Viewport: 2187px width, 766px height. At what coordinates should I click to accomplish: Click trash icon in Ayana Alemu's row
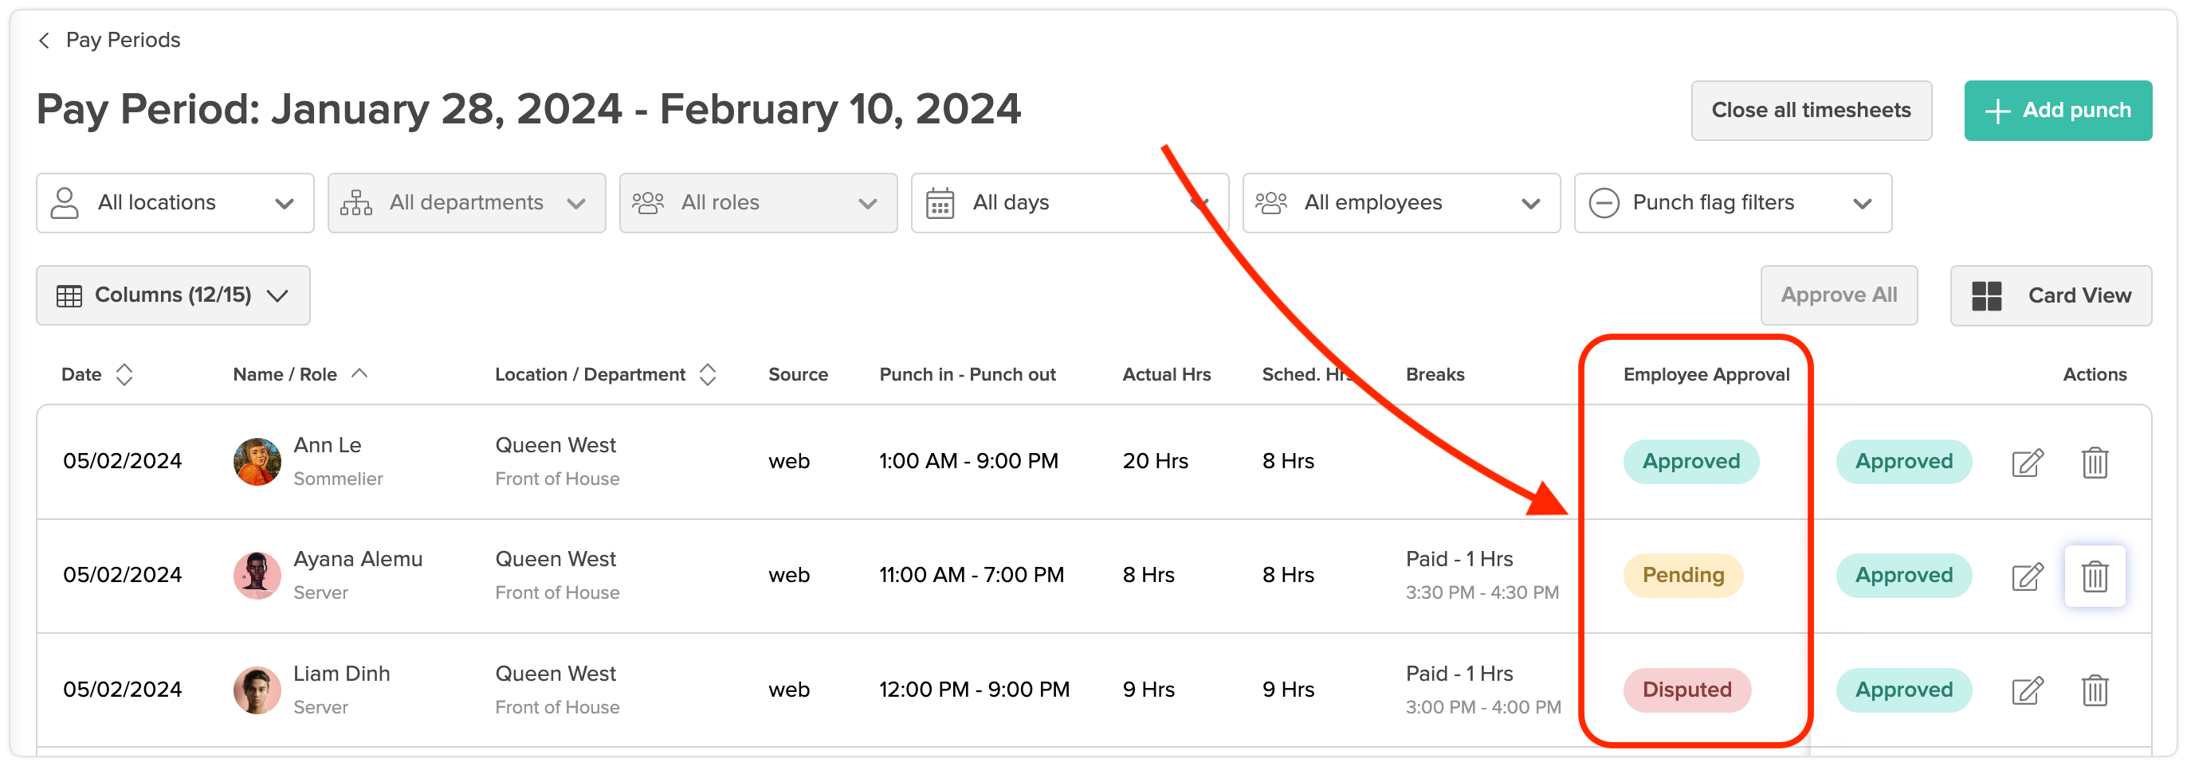coord(2094,576)
